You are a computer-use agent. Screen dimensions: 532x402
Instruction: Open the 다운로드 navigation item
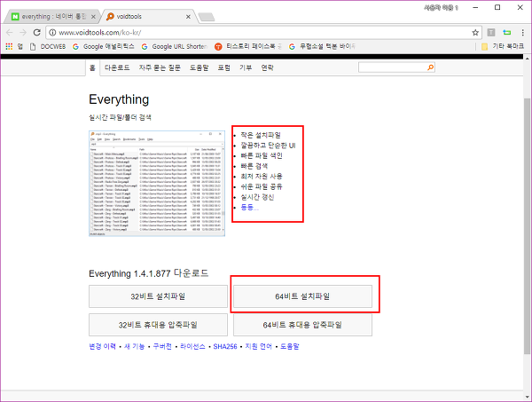click(x=117, y=67)
